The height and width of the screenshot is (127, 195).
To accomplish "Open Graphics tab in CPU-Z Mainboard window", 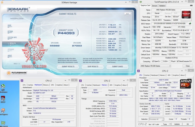I will coord(59,85).
